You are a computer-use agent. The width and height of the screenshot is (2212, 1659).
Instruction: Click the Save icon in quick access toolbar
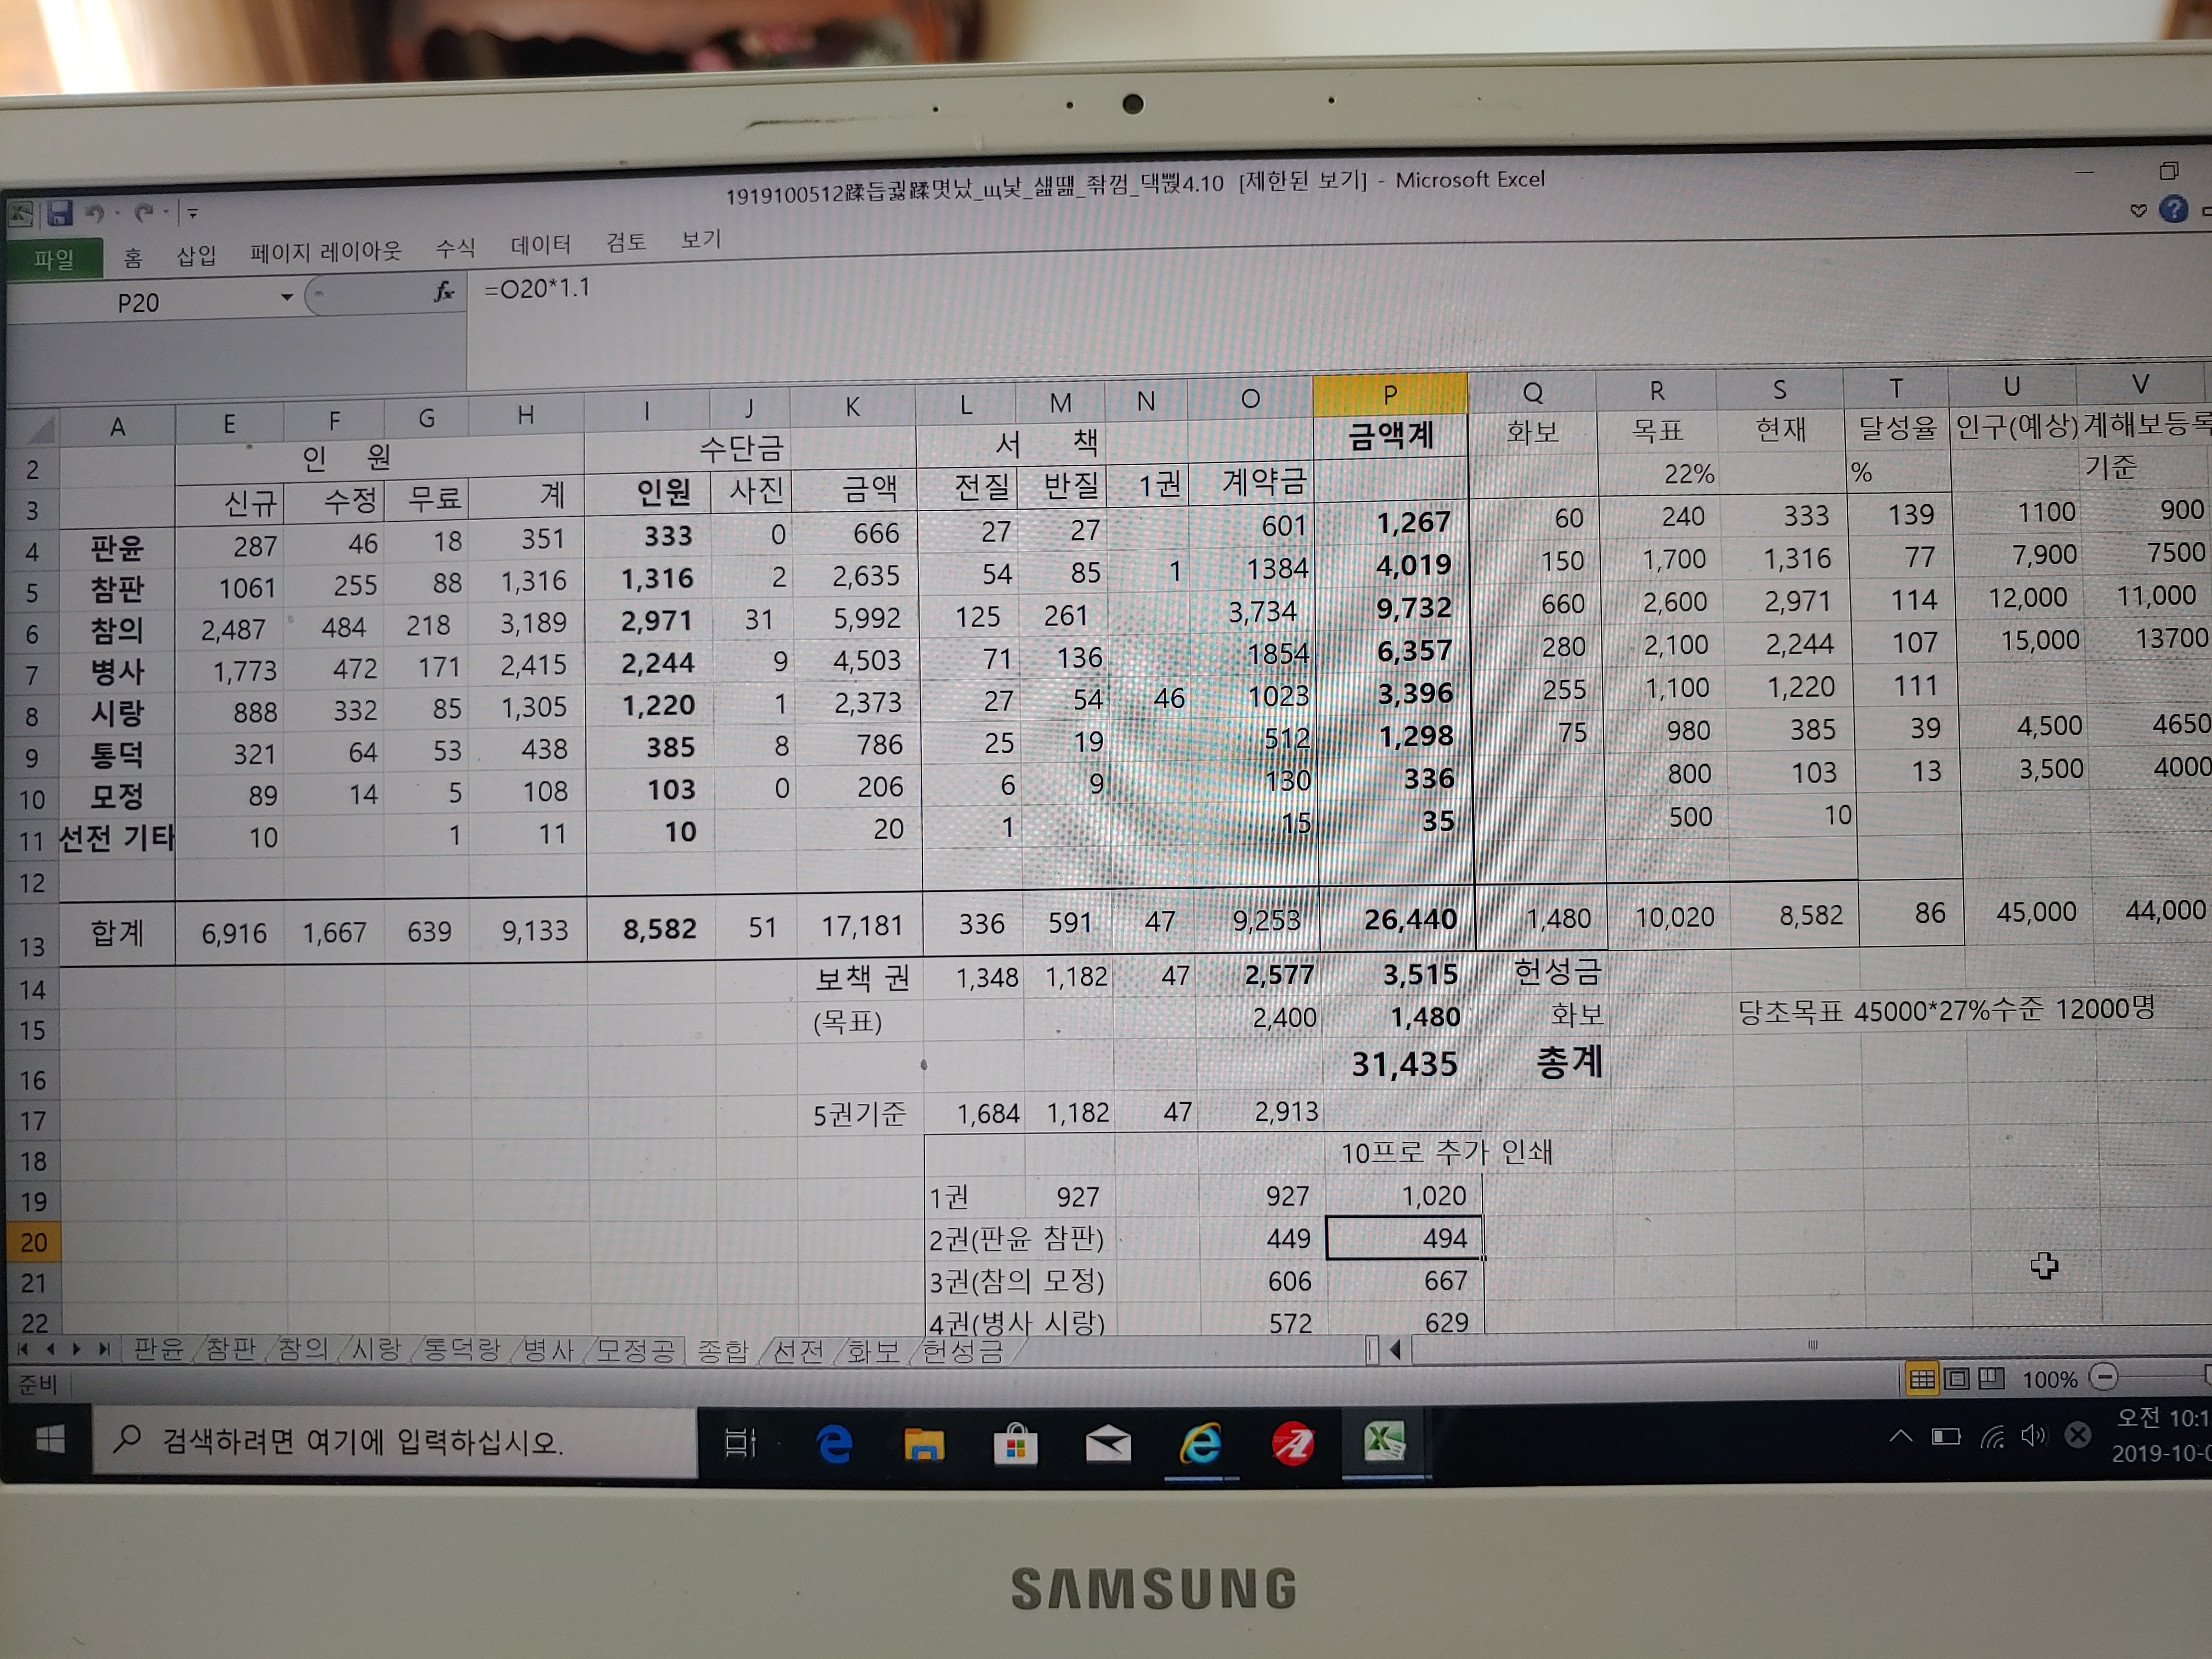60,213
